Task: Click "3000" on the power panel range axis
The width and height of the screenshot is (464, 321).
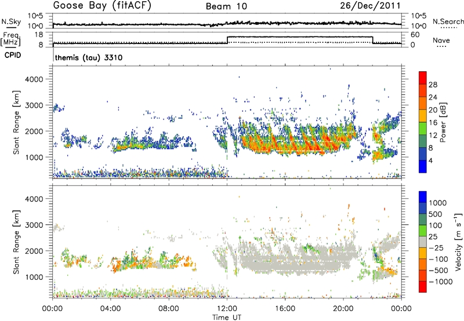Action: (x=34, y=105)
